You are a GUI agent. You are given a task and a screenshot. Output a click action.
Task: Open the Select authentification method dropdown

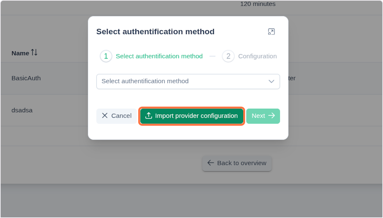[x=188, y=81]
